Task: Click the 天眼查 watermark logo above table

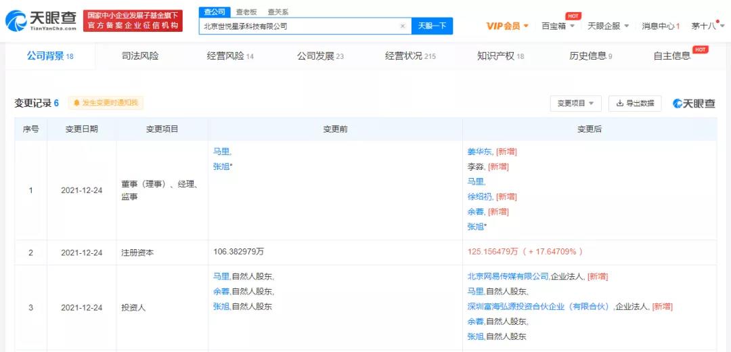Action: click(x=694, y=104)
